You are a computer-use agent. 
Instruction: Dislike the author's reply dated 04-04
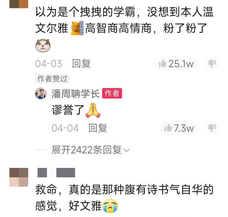click(x=212, y=128)
